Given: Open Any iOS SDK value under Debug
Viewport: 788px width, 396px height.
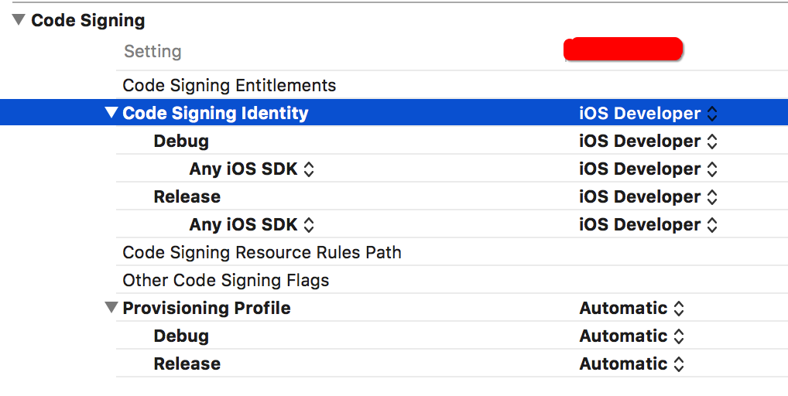Looking at the screenshot, I should [648, 169].
